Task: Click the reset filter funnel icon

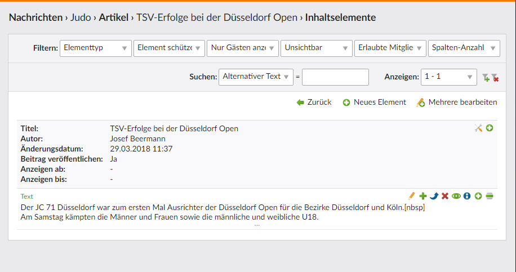Action: [x=495, y=77]
